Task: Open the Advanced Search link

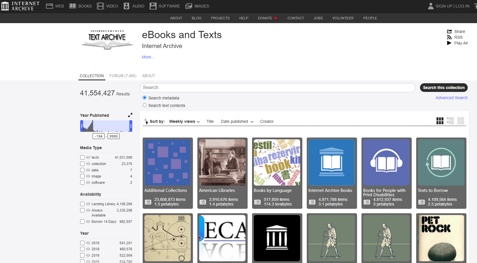Action: click(452, 98)
